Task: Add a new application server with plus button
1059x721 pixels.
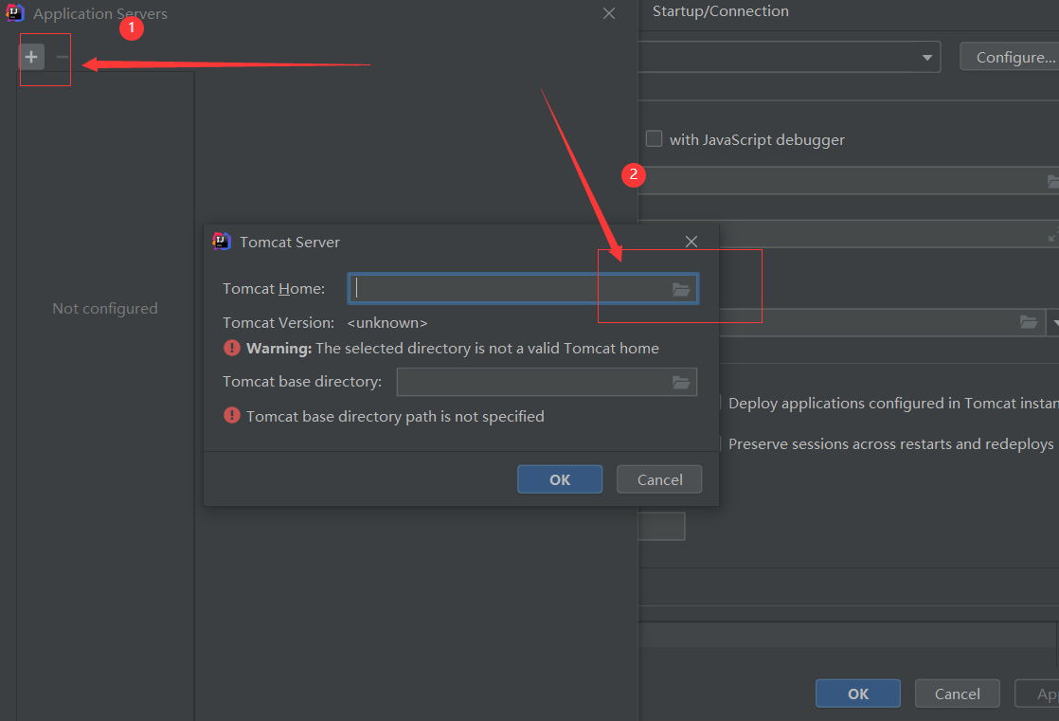Action: pyautogui.click(x=31, y=57)
